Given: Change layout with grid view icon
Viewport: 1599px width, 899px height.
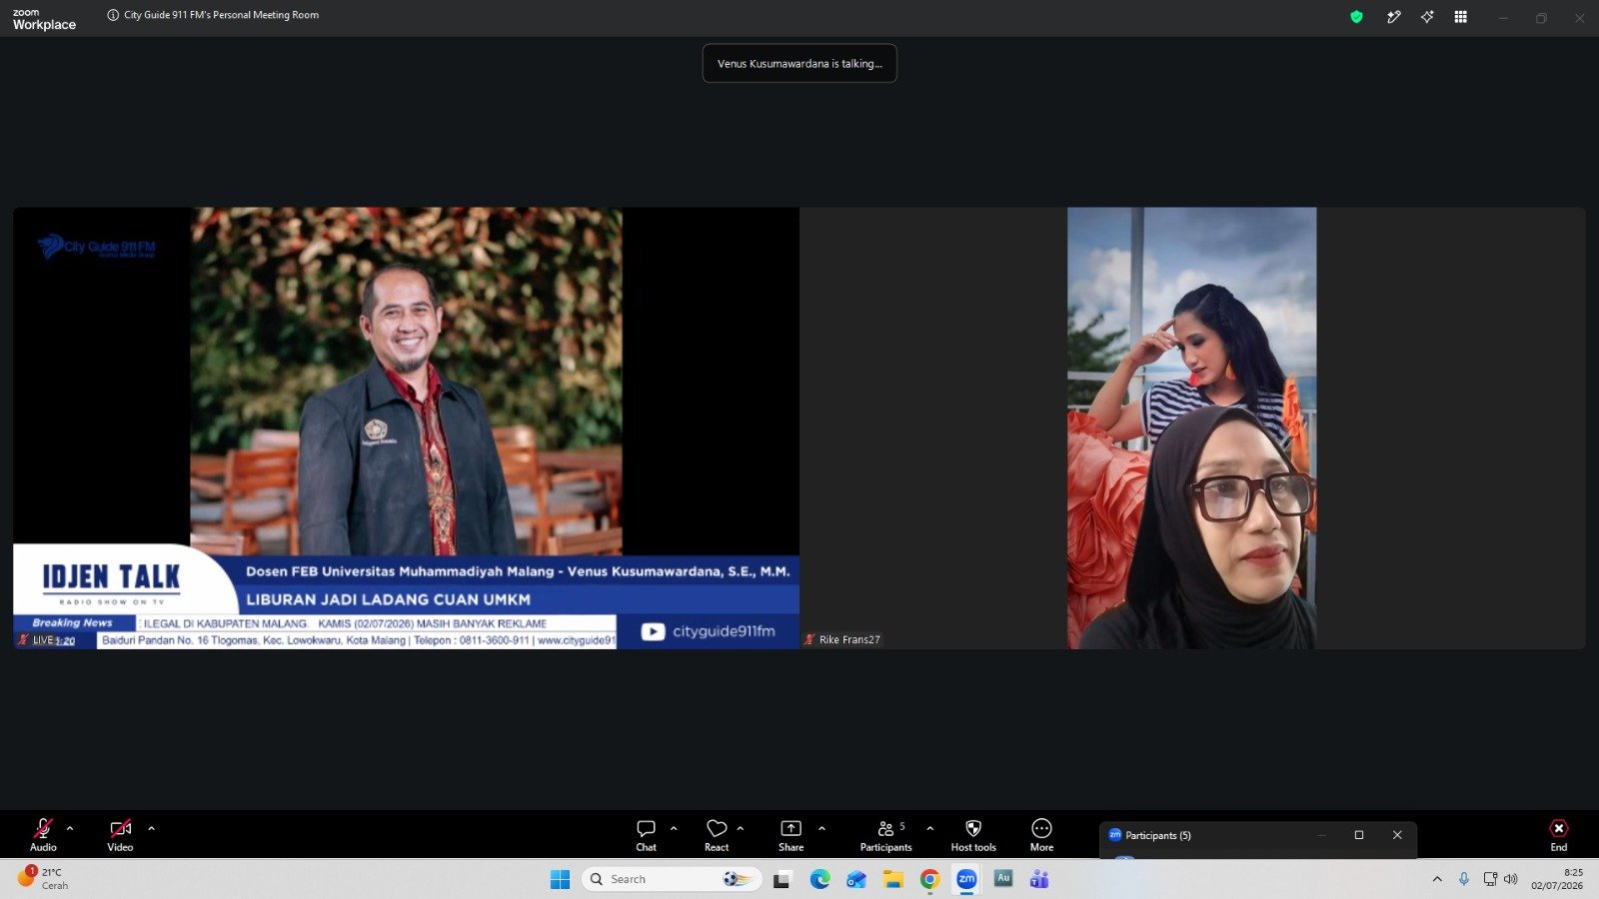Looking at the screenshot, I should [1460, 17].
